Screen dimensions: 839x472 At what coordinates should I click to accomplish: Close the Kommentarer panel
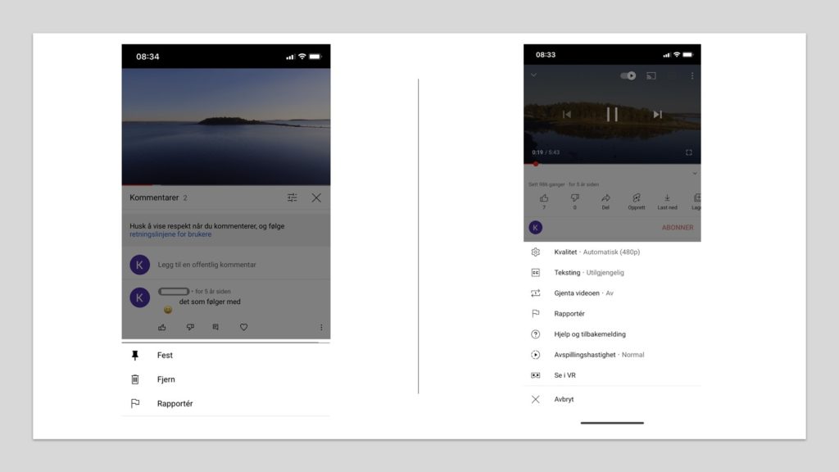click(316, 198)
